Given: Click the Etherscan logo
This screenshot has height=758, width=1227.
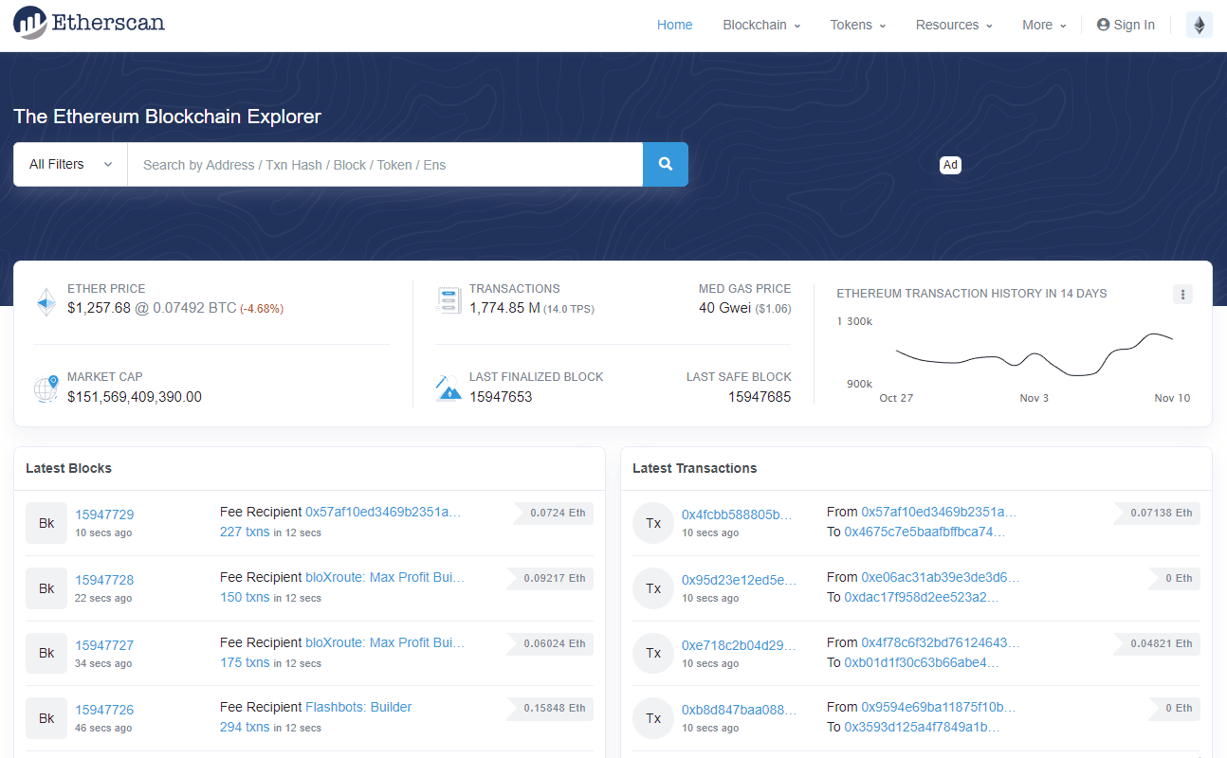Looking at the screenshot, I should [x=89, y=22].
